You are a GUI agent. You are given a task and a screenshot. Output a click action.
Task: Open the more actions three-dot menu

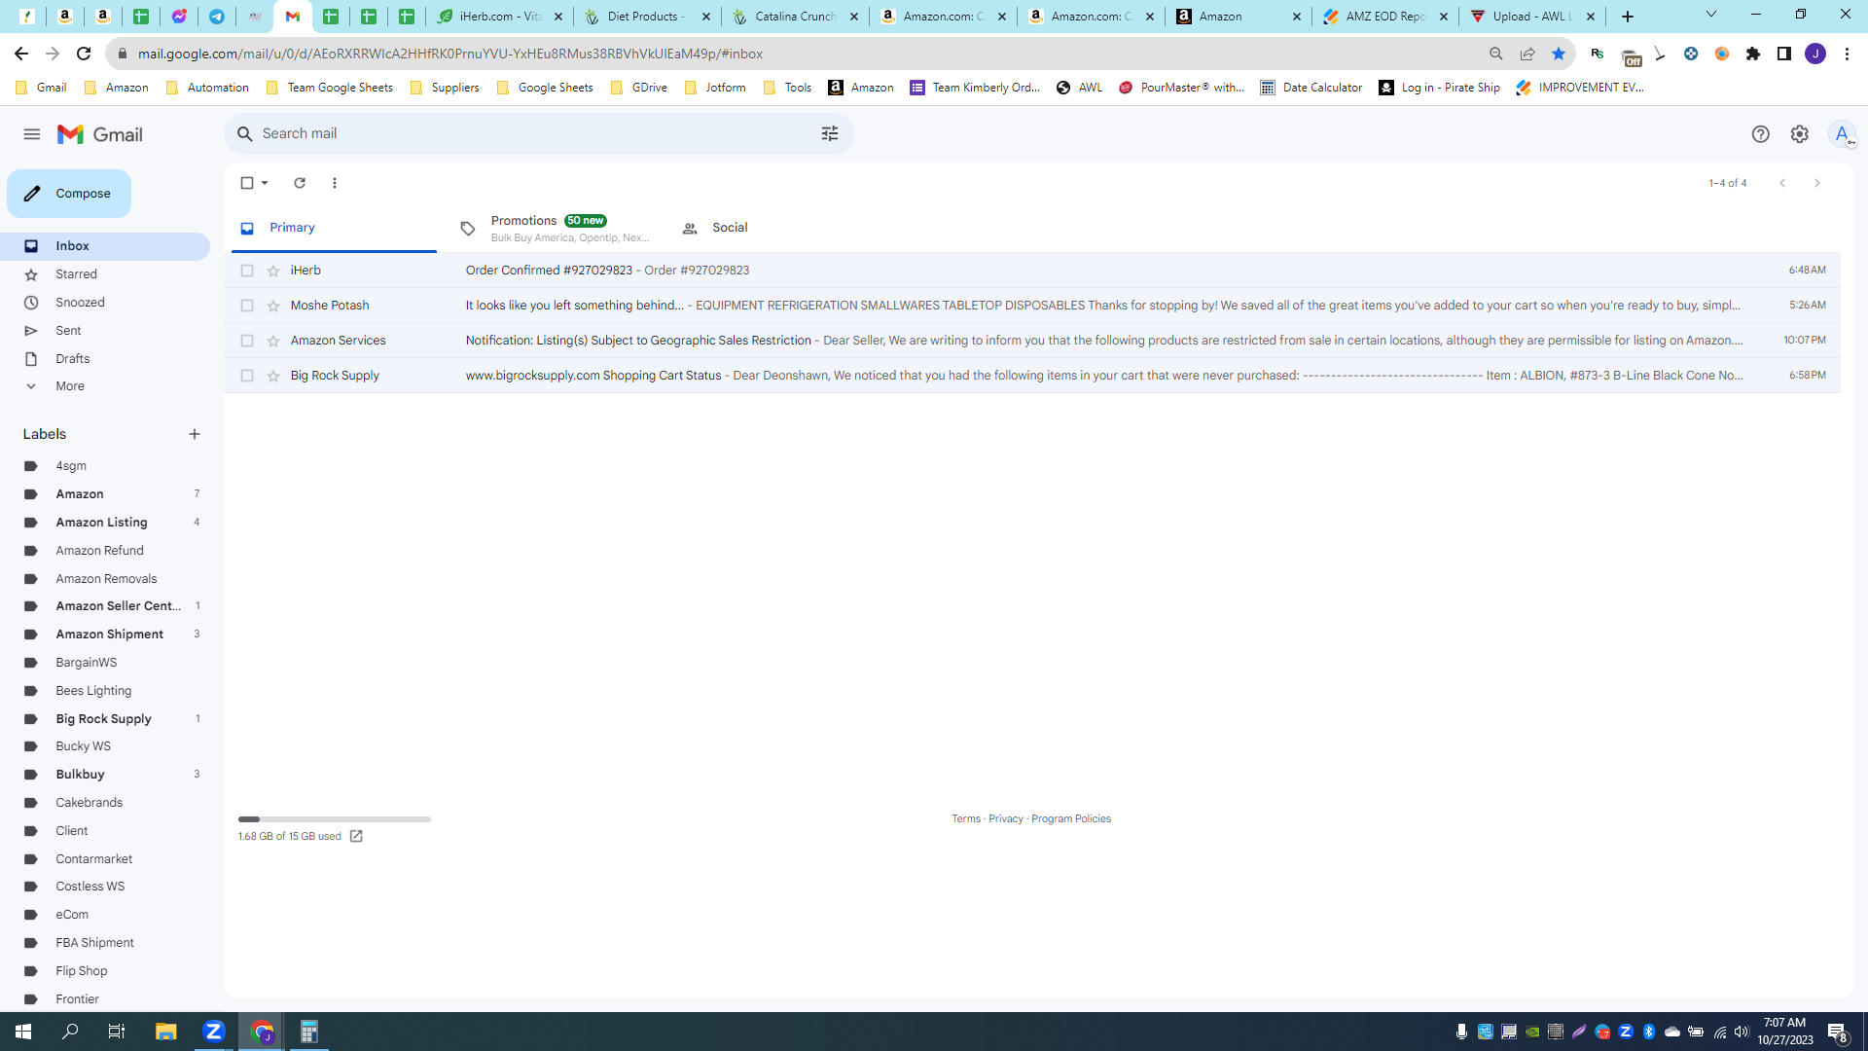click(x=335, y=183)
